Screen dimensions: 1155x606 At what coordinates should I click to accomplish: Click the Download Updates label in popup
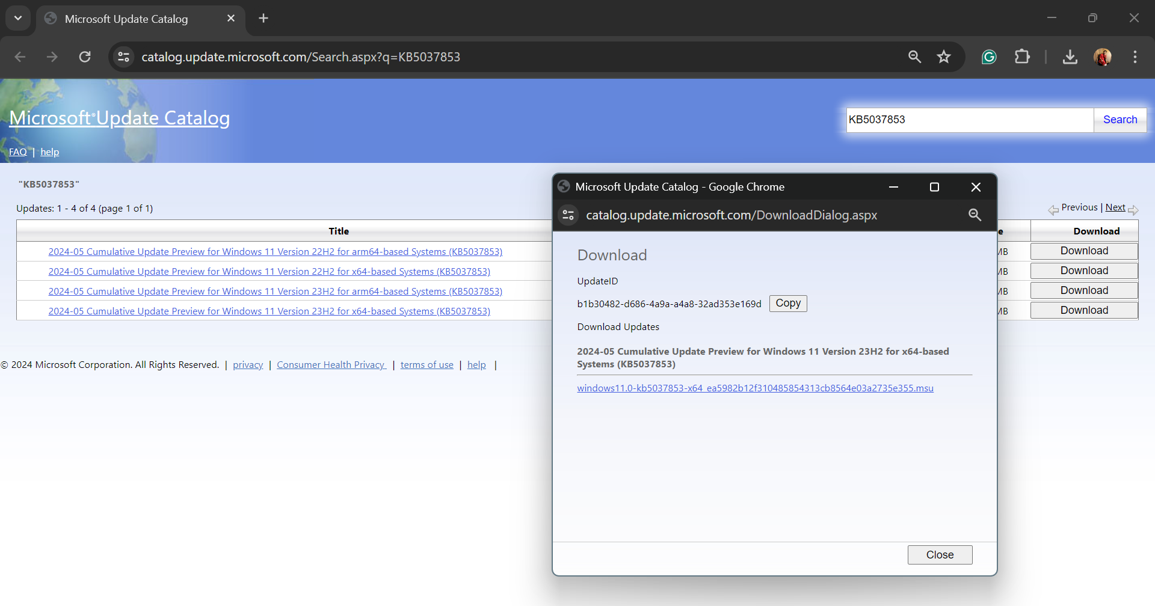618,327
